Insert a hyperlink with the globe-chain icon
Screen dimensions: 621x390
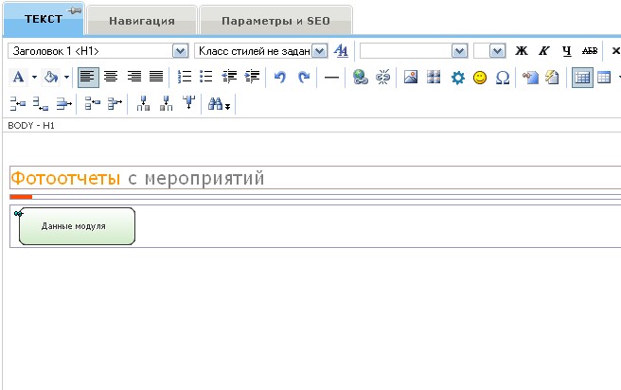pos(360,78)
